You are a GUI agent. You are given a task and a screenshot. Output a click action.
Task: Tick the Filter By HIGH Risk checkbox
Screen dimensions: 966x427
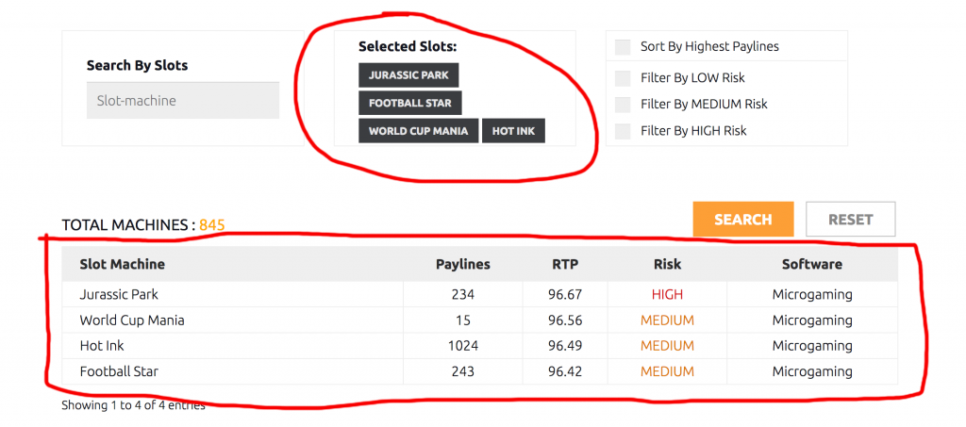click(623, 131)
